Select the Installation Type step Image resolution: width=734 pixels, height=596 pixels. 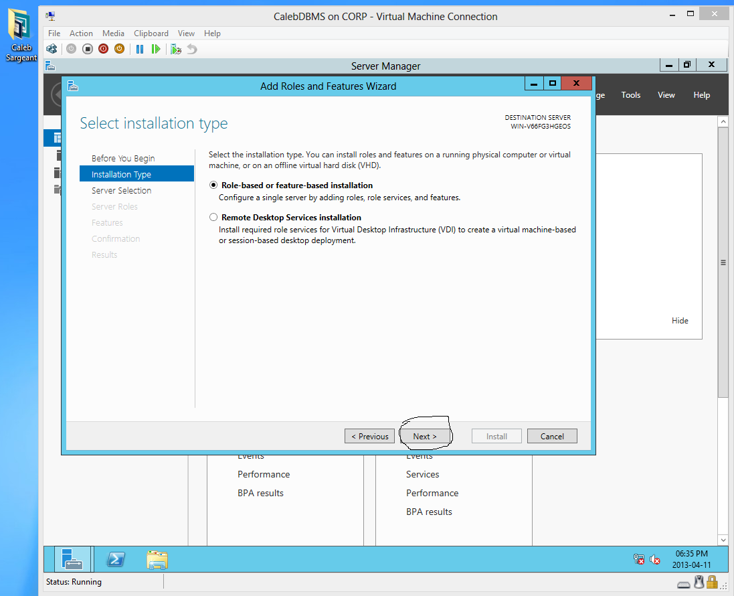click(136, 174)
